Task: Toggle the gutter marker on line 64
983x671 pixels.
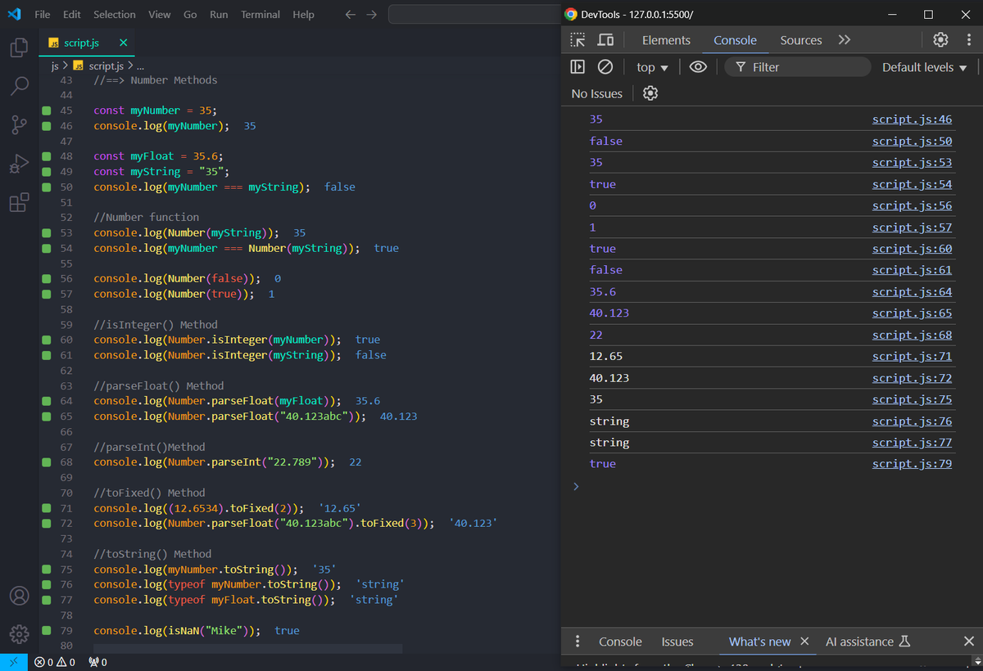Action: (47, 401)
